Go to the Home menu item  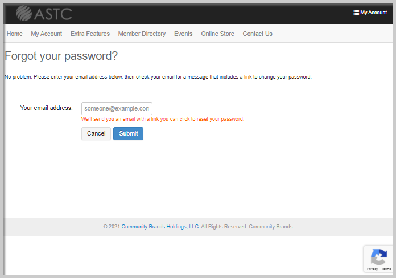pos(15,34)
